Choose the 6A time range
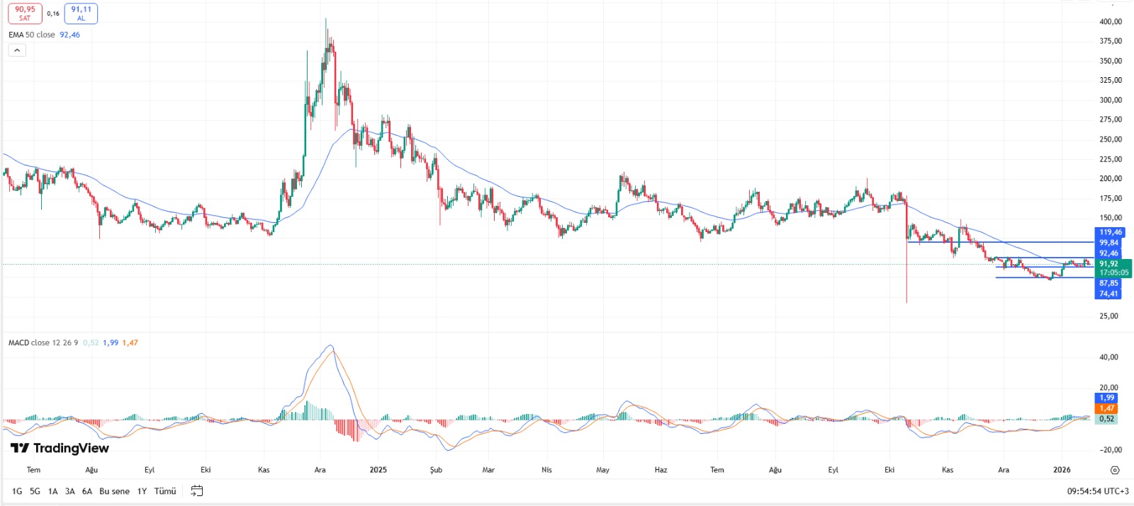This screenshot has height=506, width=1134. [87, 491]
